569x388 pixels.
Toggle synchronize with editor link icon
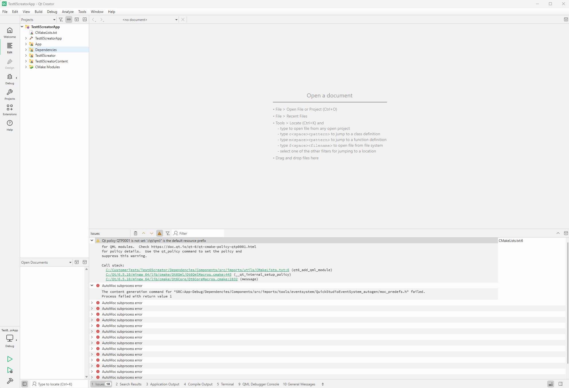[69, 19]
